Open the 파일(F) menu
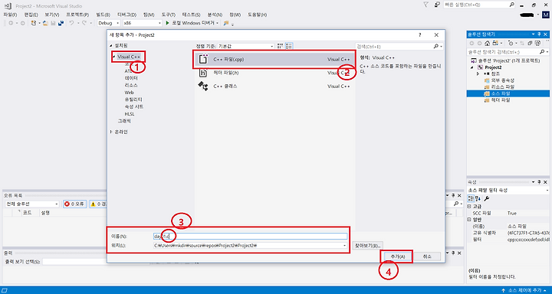This screenshot has height=294, width=552. 10,15
